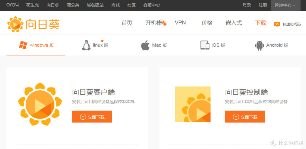Image resolution: width=306 pixels, height=149 pixels.
Task: Click the orange tag icon beside 开机棒
Action: tap(164, 23)
